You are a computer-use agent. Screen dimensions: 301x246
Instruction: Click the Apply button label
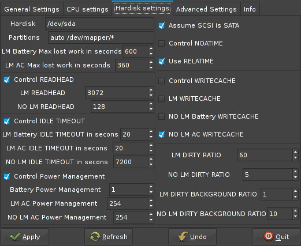pyautogui.click(x=31, y=237)
